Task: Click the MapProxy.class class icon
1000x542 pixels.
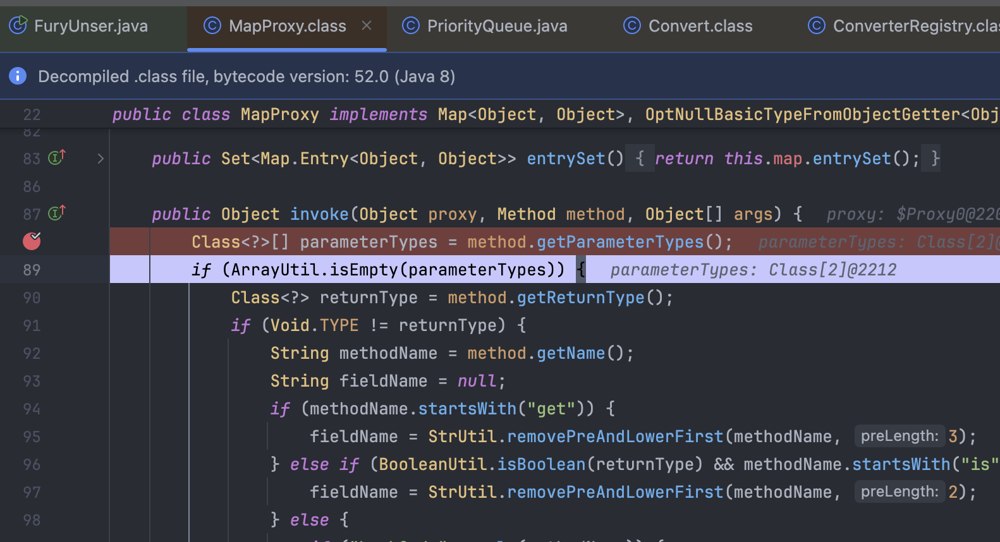Action: (x=212, y=26)
